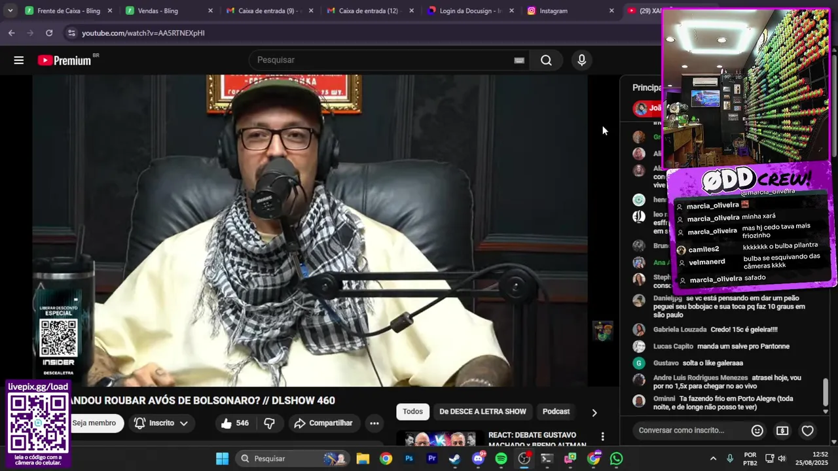The width and height of the screenshot is (838, 471).
Task: Dislike the video with thumbs-down
Action: click(x=269, y=423)
